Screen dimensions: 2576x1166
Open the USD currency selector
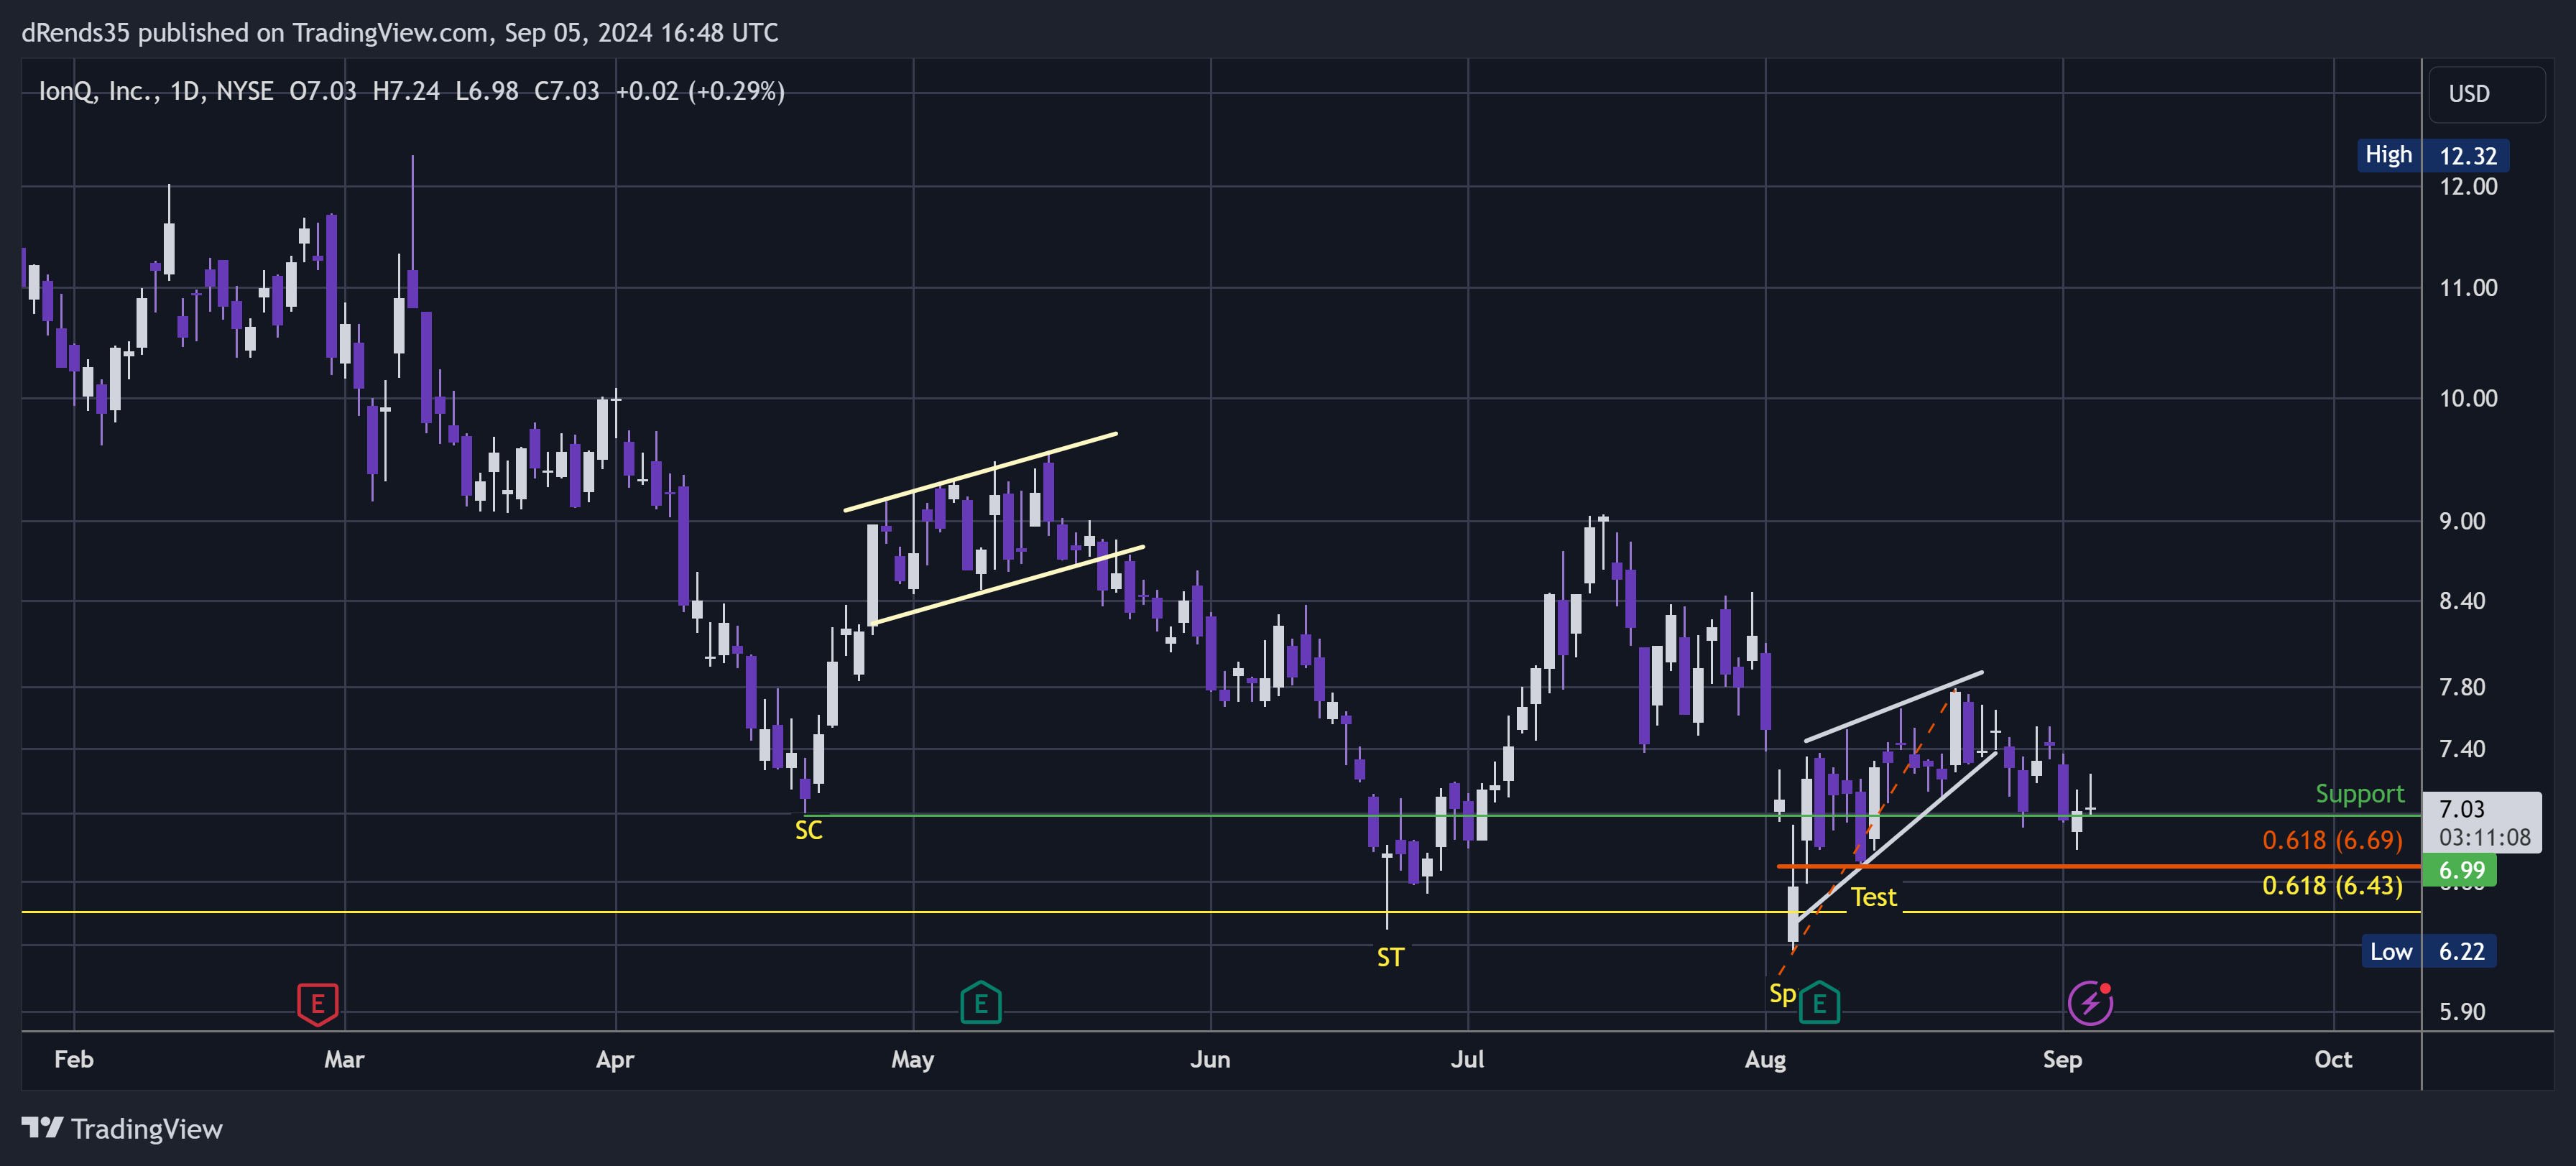[2486, 94]
